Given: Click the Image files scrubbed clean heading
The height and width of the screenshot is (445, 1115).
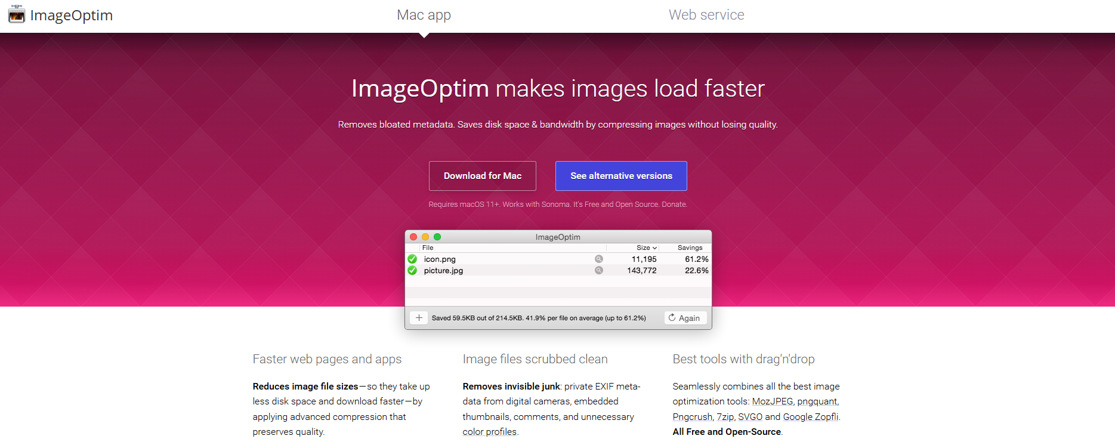Looking at the screenshot, I should [535, 359].
